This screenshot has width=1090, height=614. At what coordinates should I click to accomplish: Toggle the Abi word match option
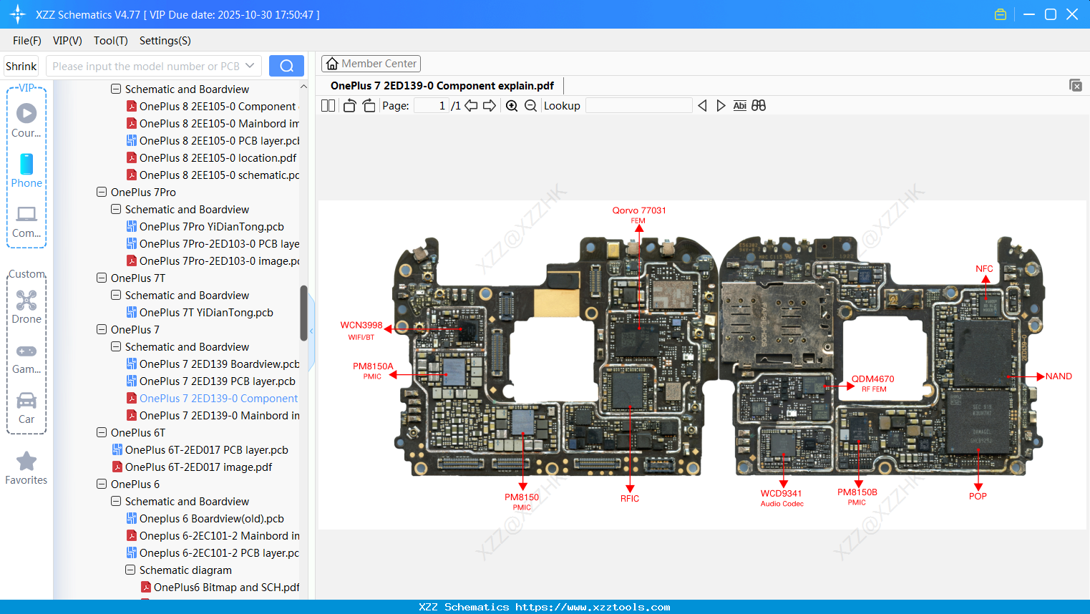tap(739, 105)
